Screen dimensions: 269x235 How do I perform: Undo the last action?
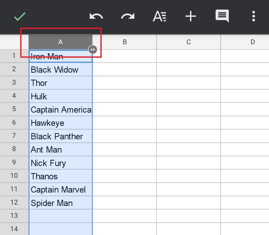click(x=96, y=16)
